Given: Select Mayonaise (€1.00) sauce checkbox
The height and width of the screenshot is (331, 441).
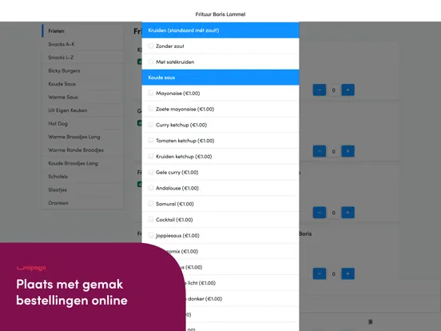Looking at the screenshot, I should [x=151, y=94].
